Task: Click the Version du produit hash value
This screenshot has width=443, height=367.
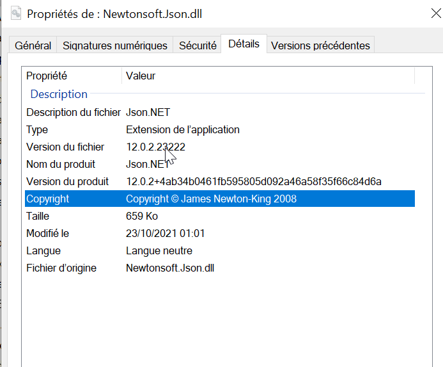Action: pos(253,181)
